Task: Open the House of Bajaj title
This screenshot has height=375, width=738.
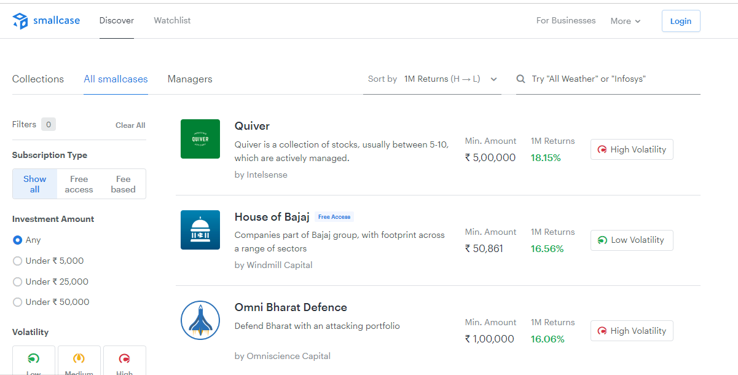Action: click(x=272, y=217)
